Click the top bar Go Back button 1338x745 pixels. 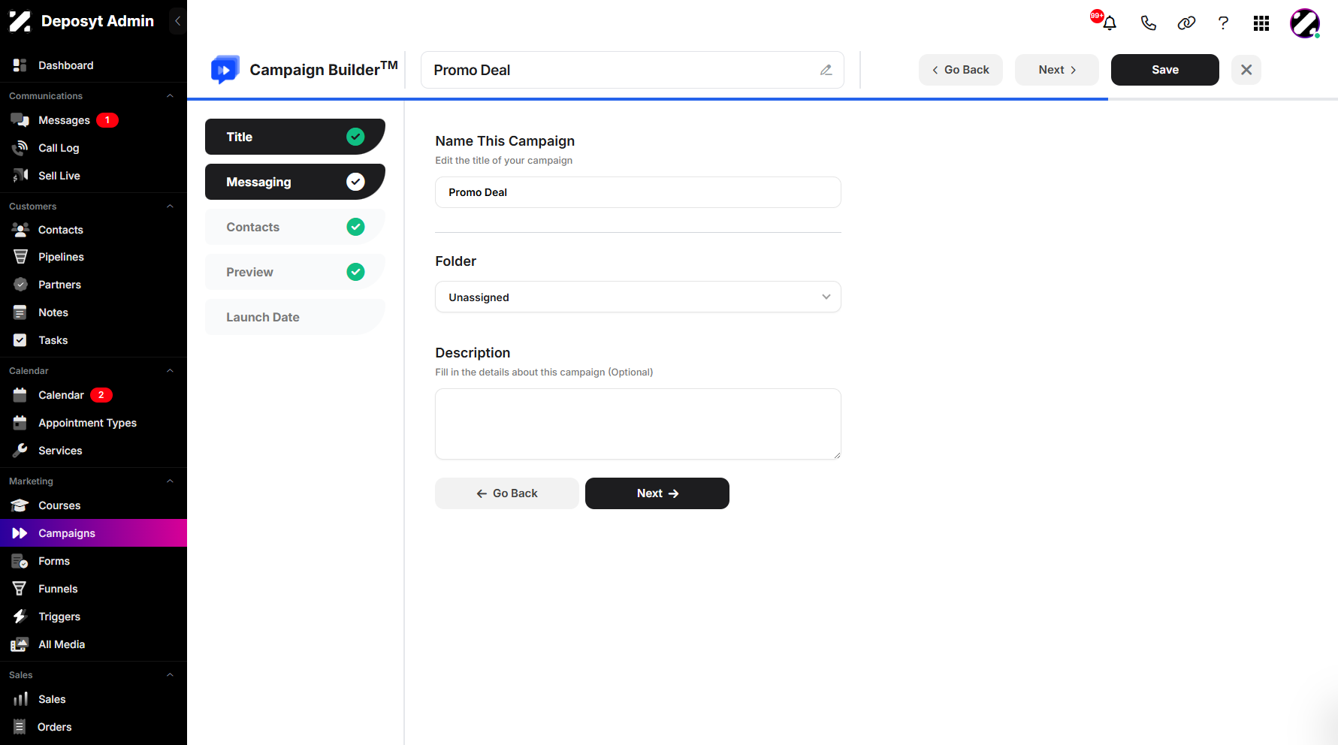coord(960,70)
